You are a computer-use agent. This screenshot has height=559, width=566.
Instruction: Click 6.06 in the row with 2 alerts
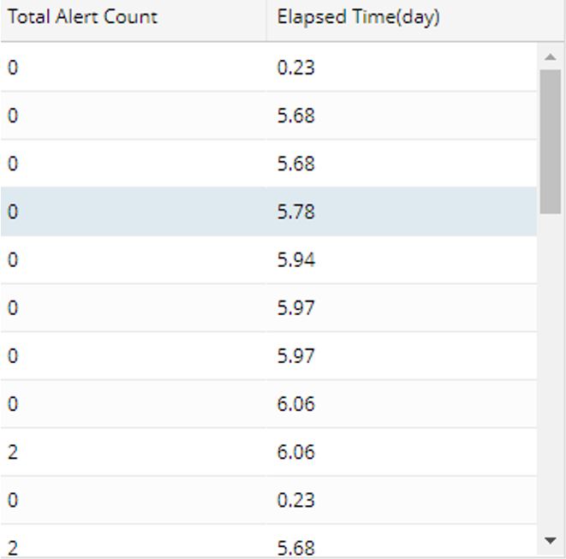296,452
